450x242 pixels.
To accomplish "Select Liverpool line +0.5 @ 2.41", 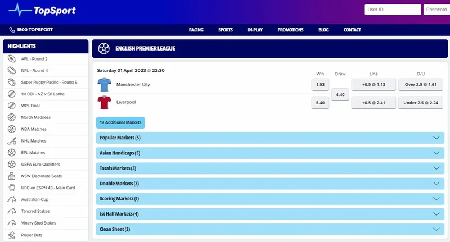I will coord(373,103).
